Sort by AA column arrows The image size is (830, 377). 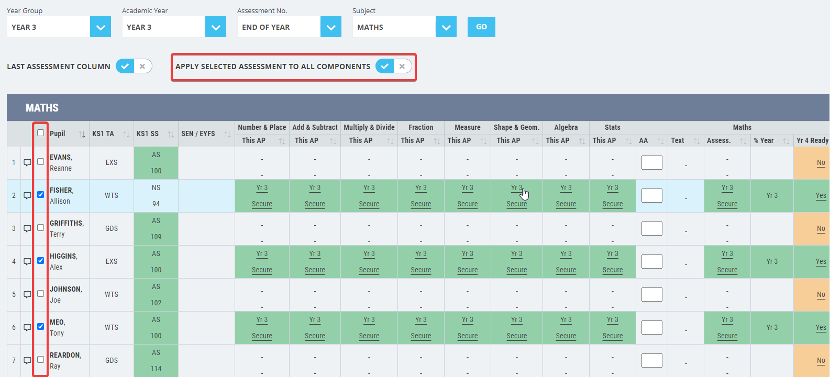660,141
